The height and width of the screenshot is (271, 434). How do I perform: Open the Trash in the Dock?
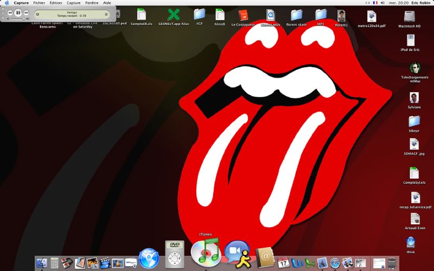(x=392, y=263)
